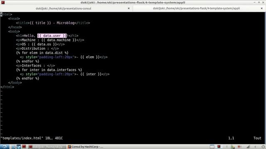Viewport: 266px width, 149px height.
Task: Click the show desktop icon in the system tray
Action: (212, 147)
